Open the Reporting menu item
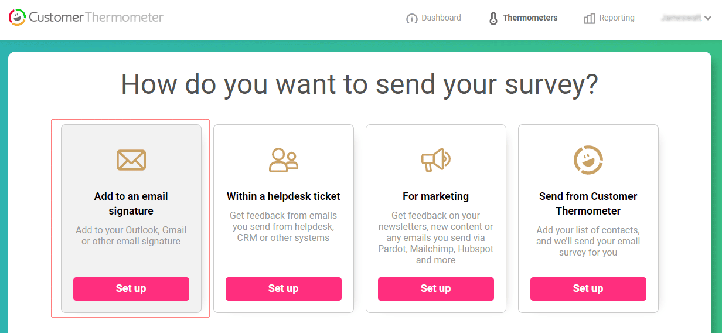The width and height of the screenshot is (722, 333). click(617, 18)
